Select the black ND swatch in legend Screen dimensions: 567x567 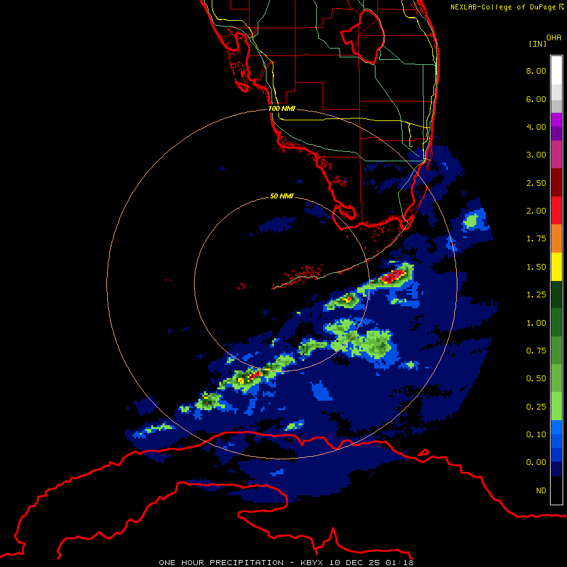[556, 490]
